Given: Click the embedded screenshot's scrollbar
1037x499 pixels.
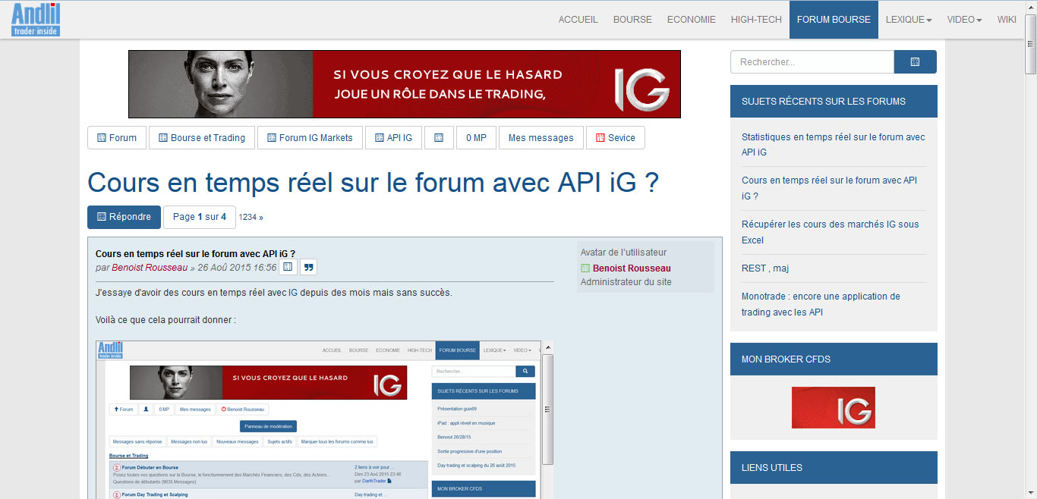Looking at the screenshot, I should pos(548,410).
